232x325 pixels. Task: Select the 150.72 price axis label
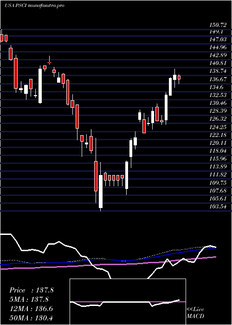click(x=218, y=25)
